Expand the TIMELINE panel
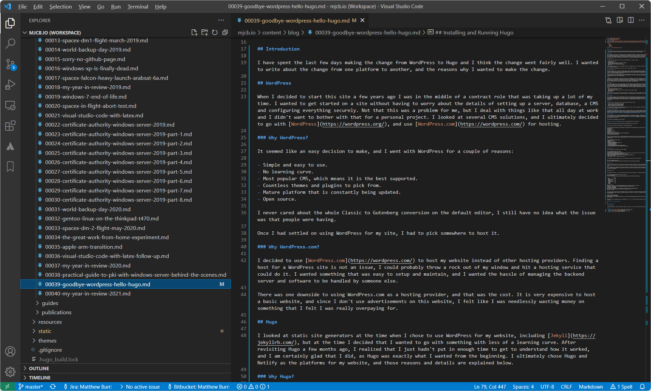The height and width of the screenshot is (391, 651). point(126,378)
